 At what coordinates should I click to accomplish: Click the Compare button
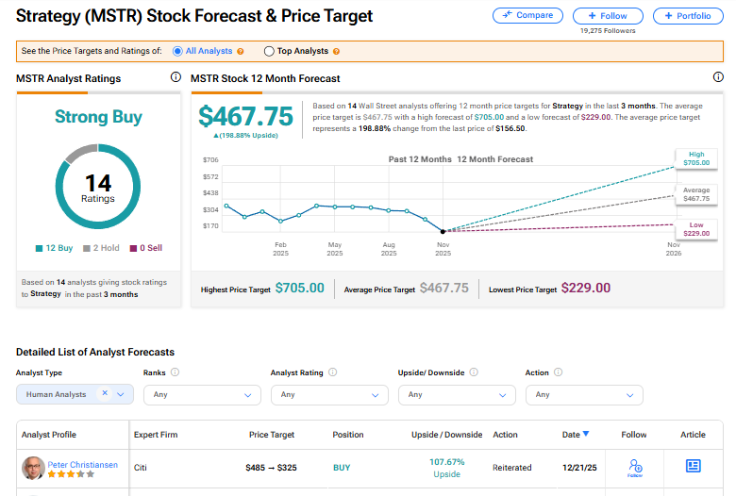(527, 16)
